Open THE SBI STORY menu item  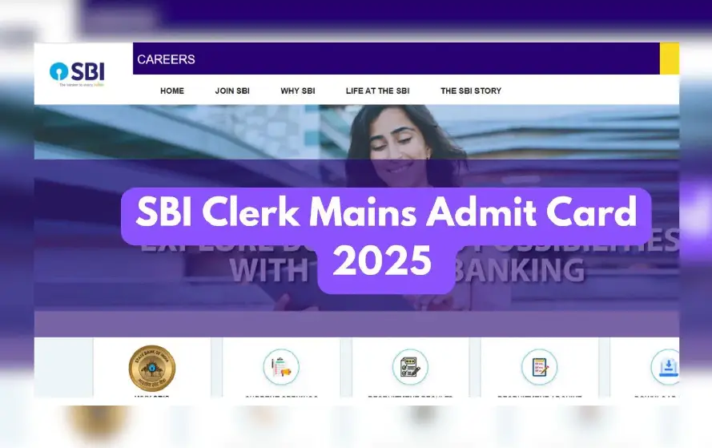pos(471,91)
